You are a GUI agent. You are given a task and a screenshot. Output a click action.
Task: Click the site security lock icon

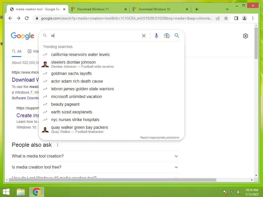pyautogui.click(x=37, y=18)
